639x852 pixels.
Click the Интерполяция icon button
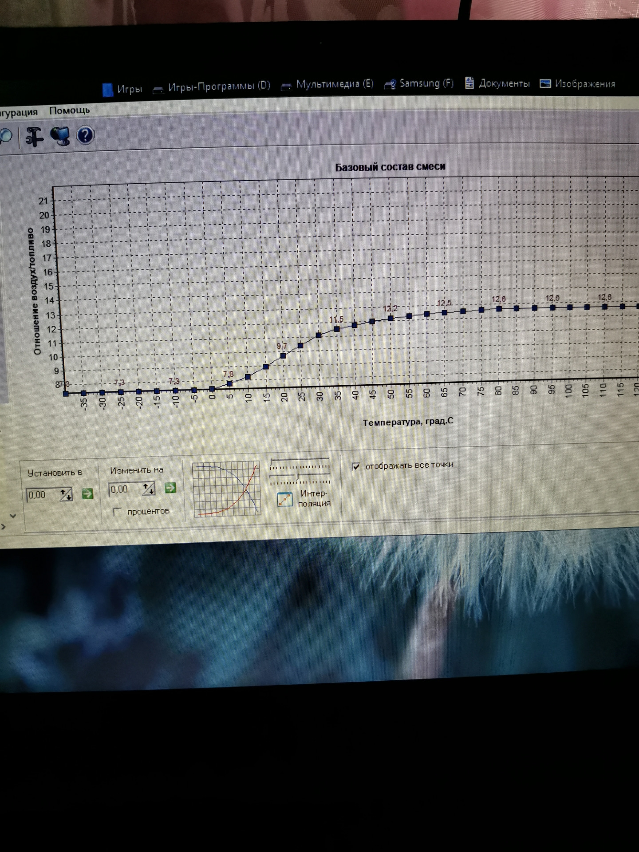pos(284,499)
